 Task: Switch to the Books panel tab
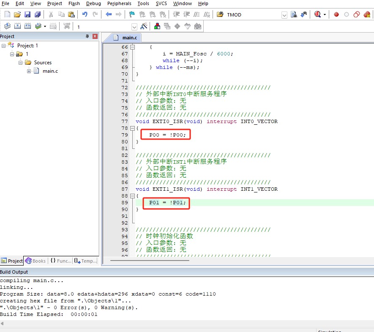click(x=36, y=261)
